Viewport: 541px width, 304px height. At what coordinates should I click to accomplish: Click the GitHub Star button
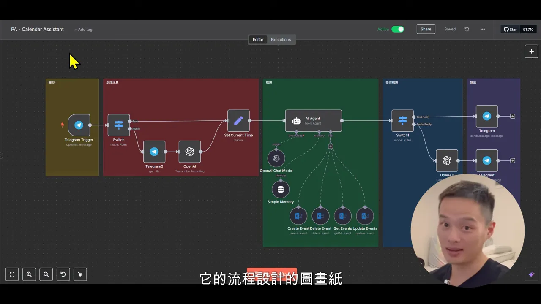[510, 29]
